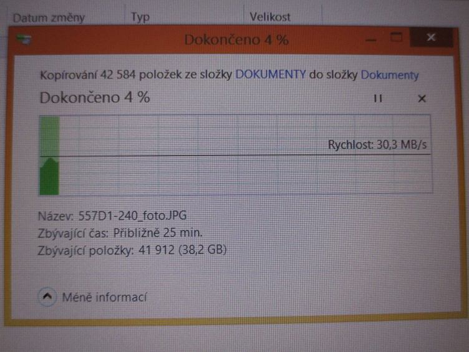Click the green transfer speed graph

(236, 155)
